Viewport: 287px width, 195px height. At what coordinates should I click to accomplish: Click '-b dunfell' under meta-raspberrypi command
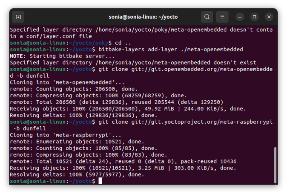coord(29,128)
